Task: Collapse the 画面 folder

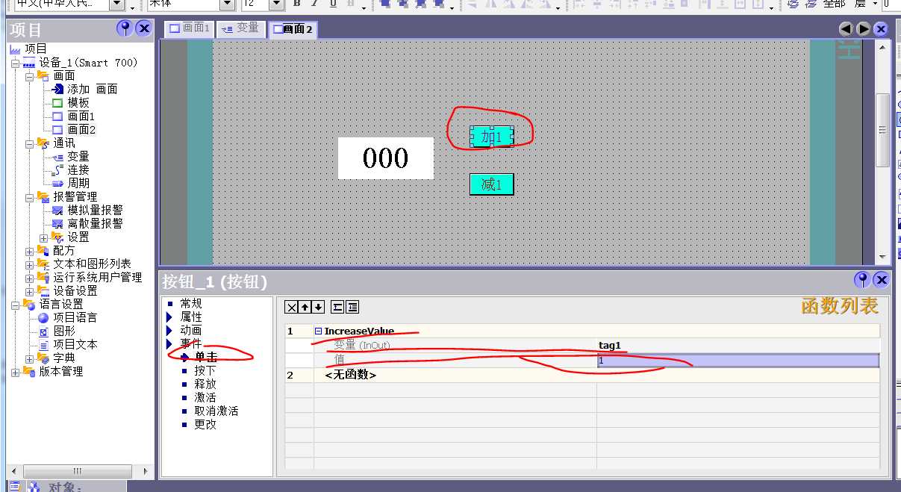Action: [29, 76]
